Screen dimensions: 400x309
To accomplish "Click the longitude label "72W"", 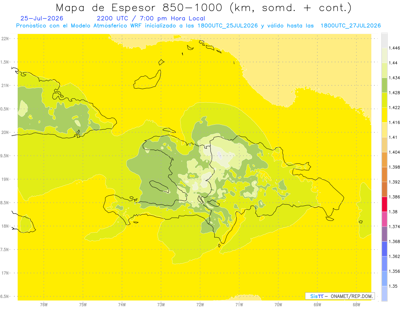I will 200,305.
